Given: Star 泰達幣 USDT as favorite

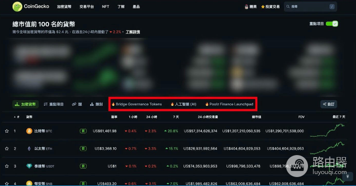Looking at the screenshot, I should point(7,166).
